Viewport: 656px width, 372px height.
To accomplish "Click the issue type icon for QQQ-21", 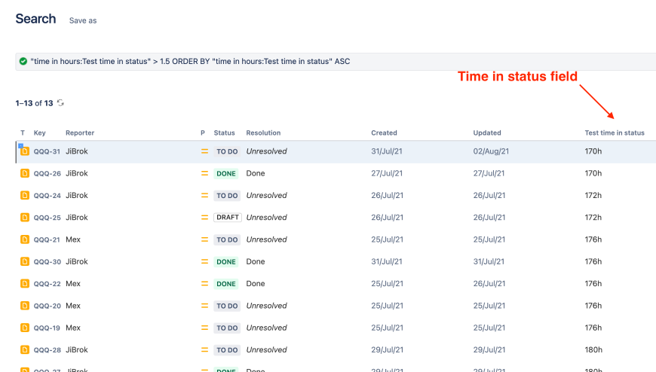I will tap(25, 239).
